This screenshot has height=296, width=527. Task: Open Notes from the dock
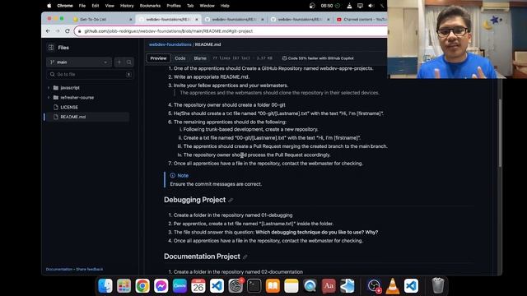pyautogui.click(x=291, y=286)
